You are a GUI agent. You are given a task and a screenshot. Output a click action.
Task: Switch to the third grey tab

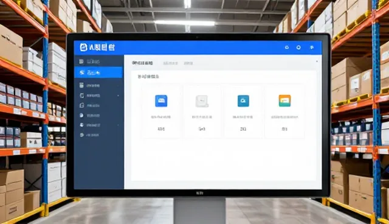(x=188, y=63)
